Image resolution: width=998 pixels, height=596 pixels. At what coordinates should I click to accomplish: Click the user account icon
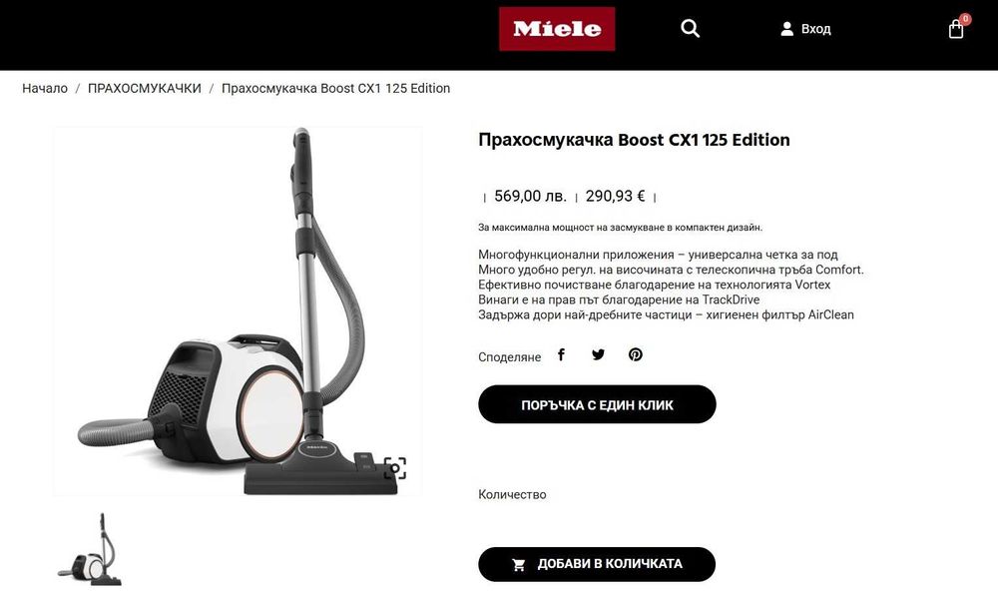click(786, 29)
